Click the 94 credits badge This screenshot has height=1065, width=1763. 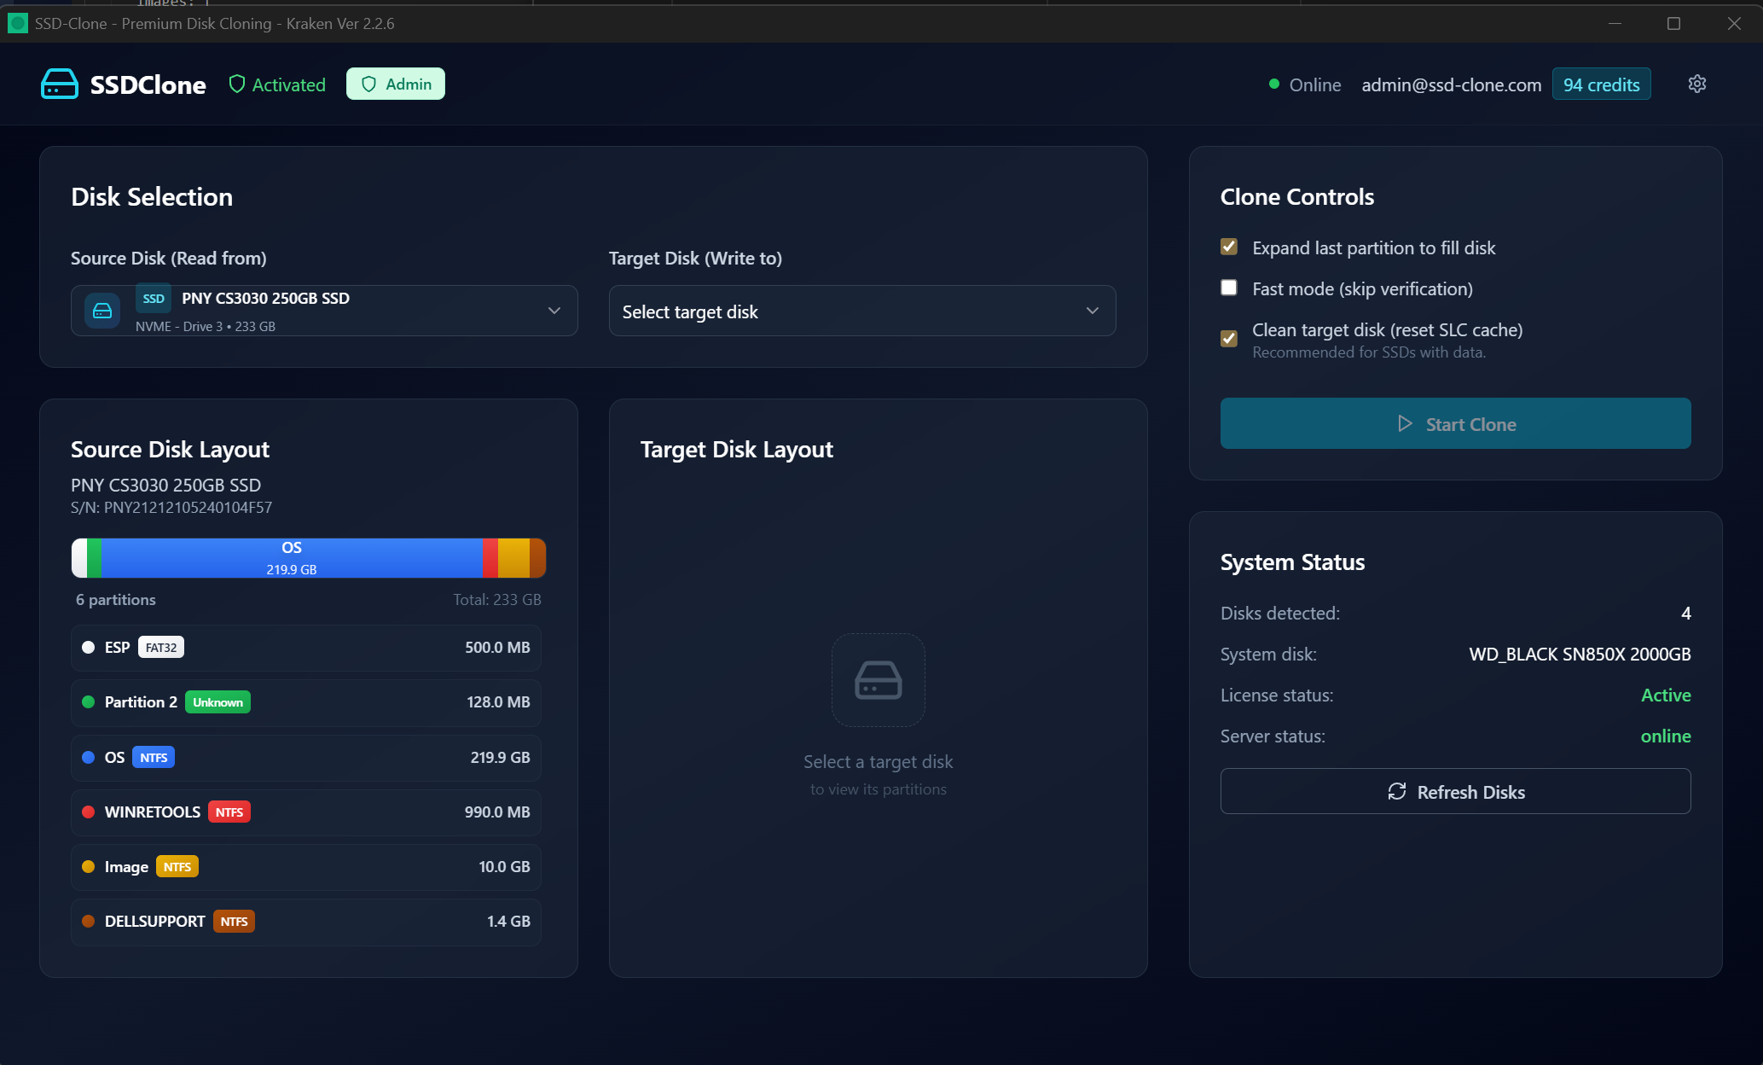coord(1601,84)
